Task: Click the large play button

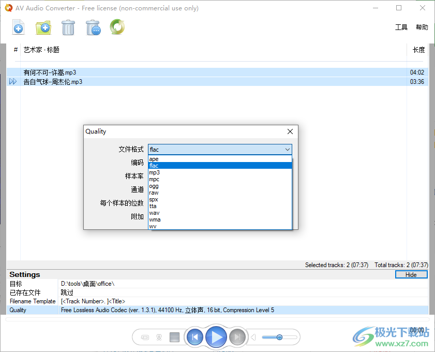Action: click(216, 337)
